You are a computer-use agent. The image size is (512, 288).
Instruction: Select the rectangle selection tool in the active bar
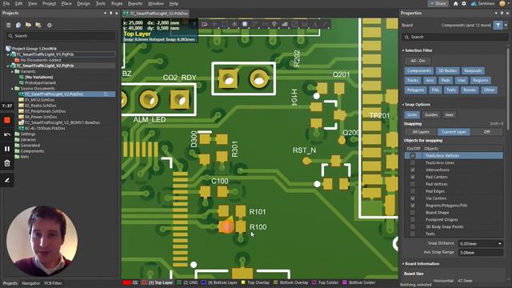coord(225,24)
